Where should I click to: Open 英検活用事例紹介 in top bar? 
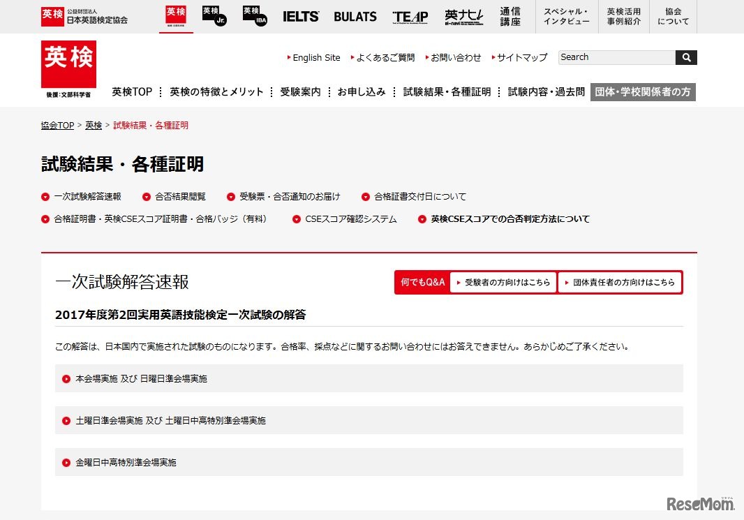point(623,17)
